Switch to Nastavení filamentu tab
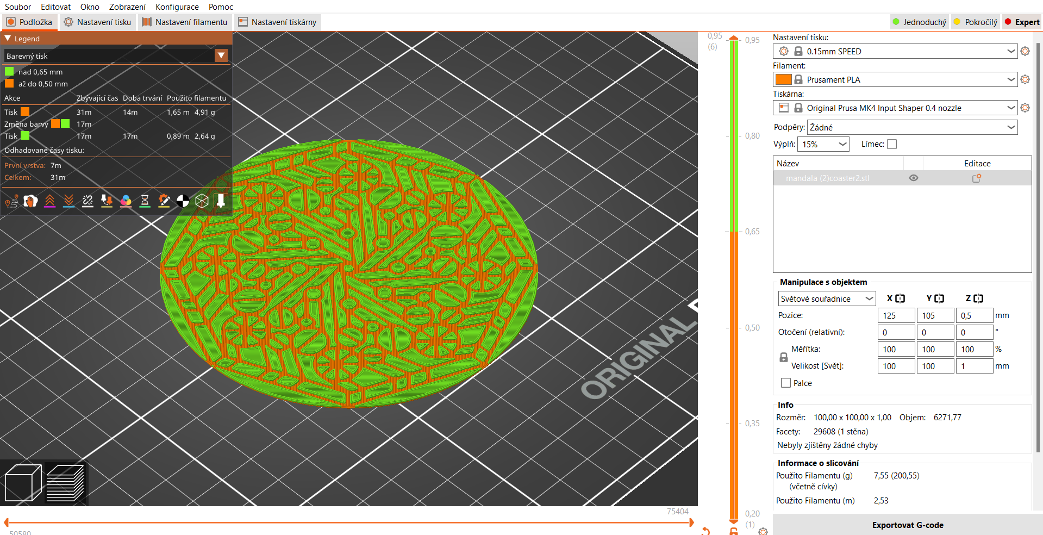This screenshot has width=1043, height=535. click(185, 22)
